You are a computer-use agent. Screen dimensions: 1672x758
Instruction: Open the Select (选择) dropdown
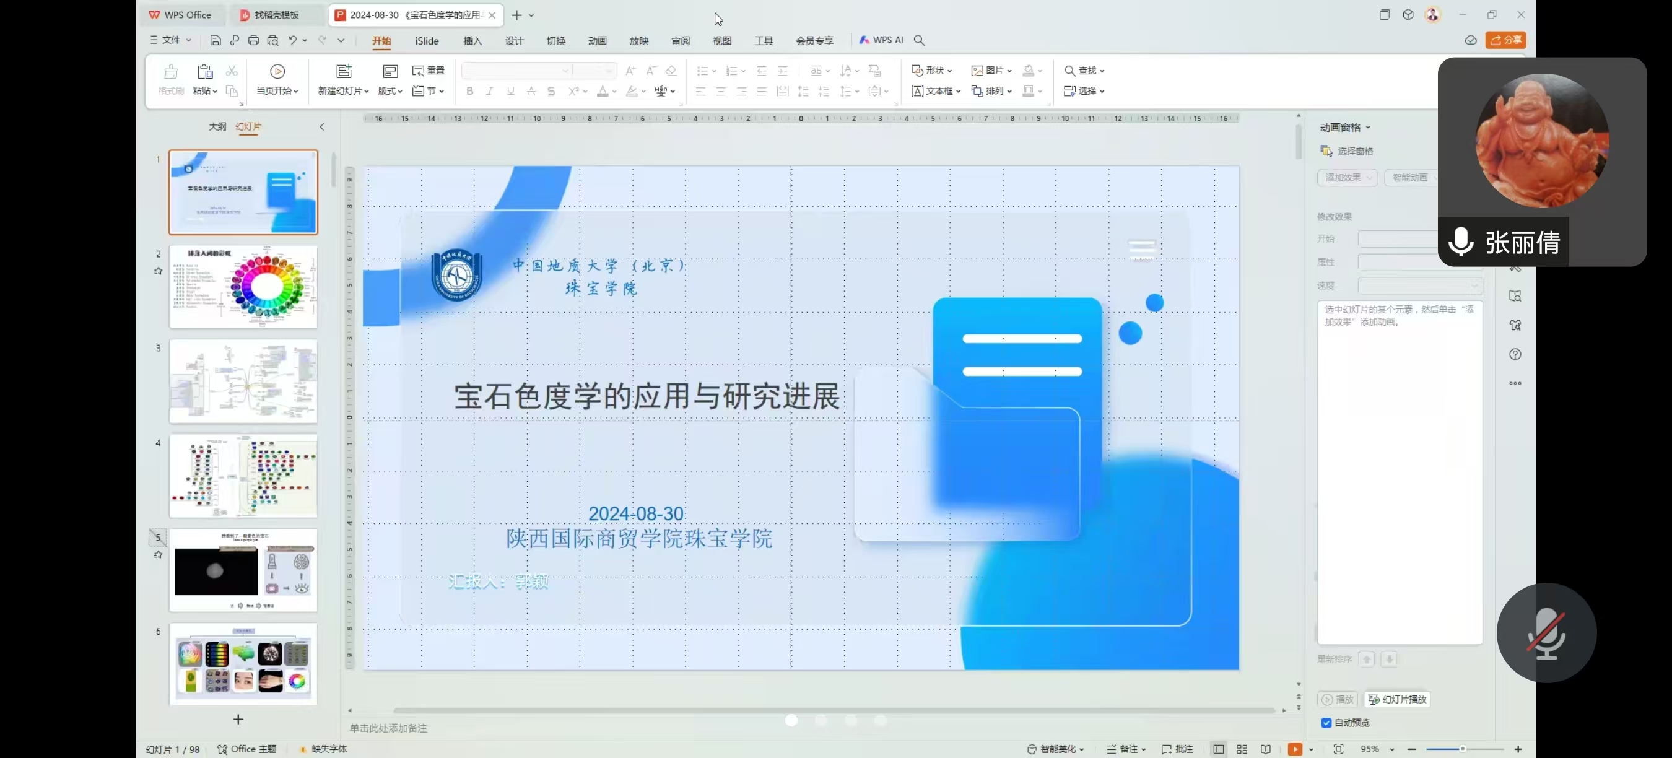pyautogui.click(x=1084, y=91)
